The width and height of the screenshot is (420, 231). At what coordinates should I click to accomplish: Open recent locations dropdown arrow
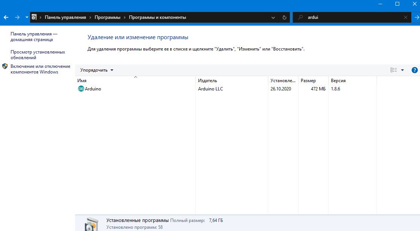tap(27, 17)
